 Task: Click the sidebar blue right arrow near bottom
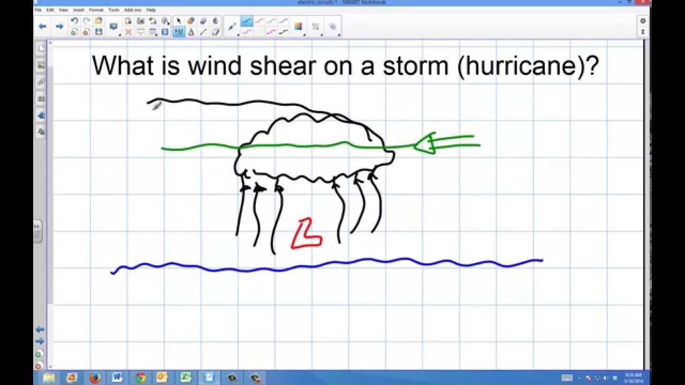point(39,341)
